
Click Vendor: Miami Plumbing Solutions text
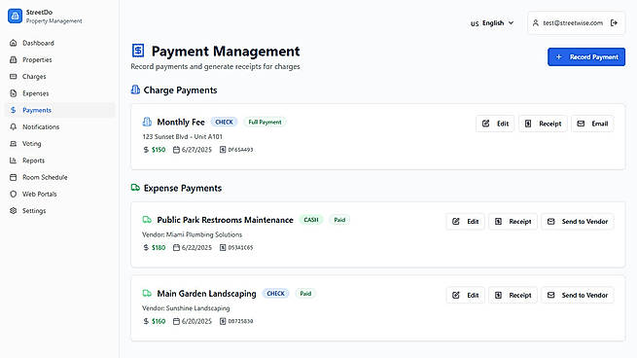(192, 234)
